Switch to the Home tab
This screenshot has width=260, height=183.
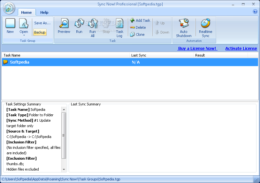click(x=27, y=12)
